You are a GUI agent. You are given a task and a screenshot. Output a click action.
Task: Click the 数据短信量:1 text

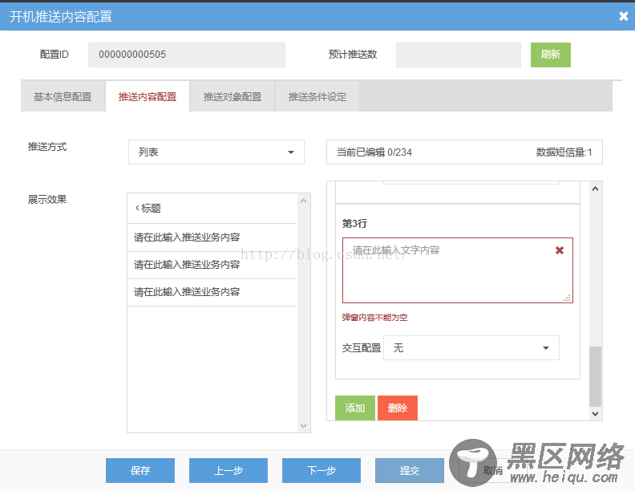click(564, 152)
